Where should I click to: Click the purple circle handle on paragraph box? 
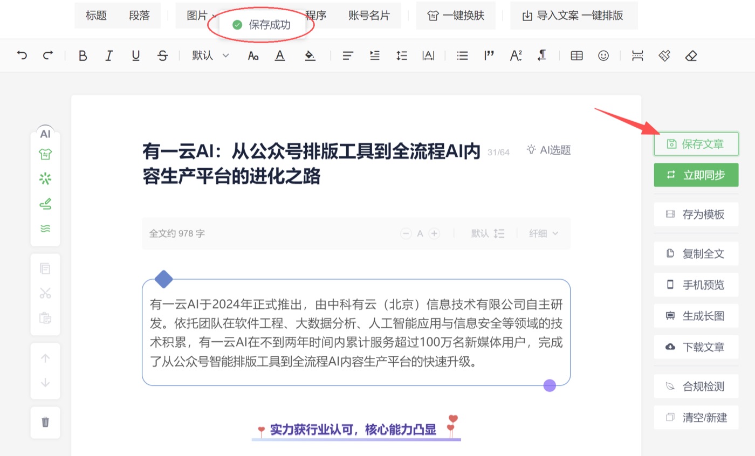pos(550,385)
